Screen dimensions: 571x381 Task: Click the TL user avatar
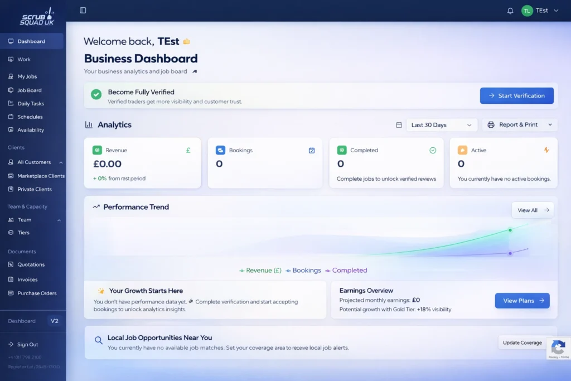point(526,11)
